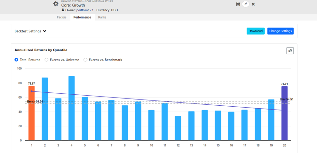Click the purple quantile 20 bar
The image size is (317, 153).
pyautogui.click(x=284, y=113)
